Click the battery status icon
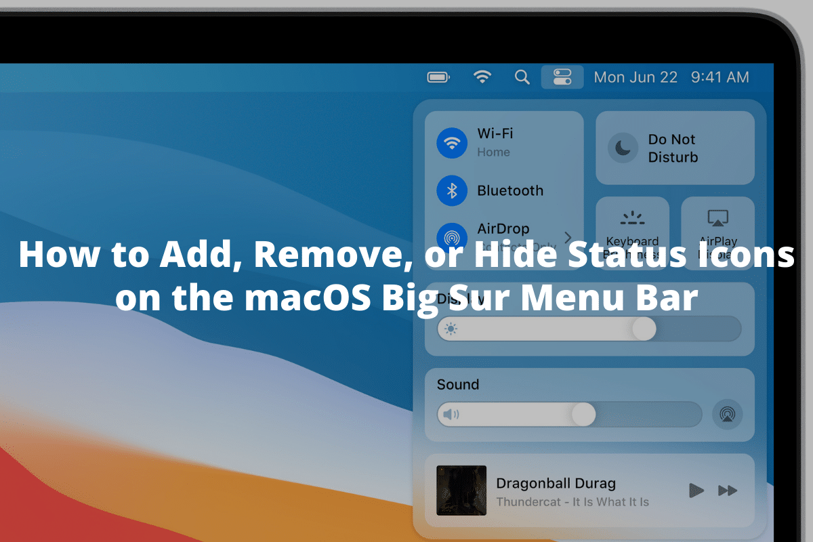The width and height of the screenshot is (813, 542). [438, 77]
